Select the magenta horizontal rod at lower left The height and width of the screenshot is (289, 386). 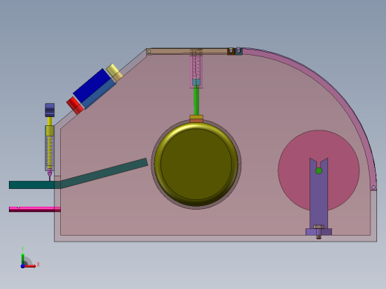pos(35,209)
